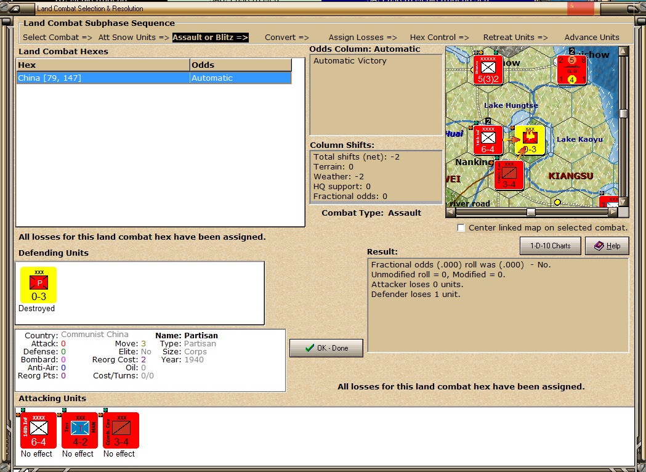Click the map's vertical scrollbar thumb

[x=623, y=113]
